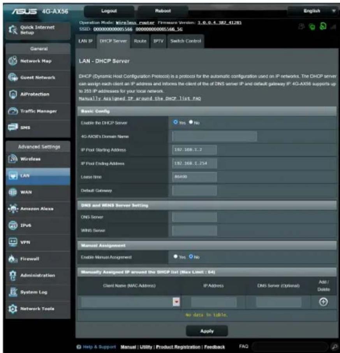Open the Product Registration footer link
The width and height of the screenshot is (340, 353).
(178, 347)
